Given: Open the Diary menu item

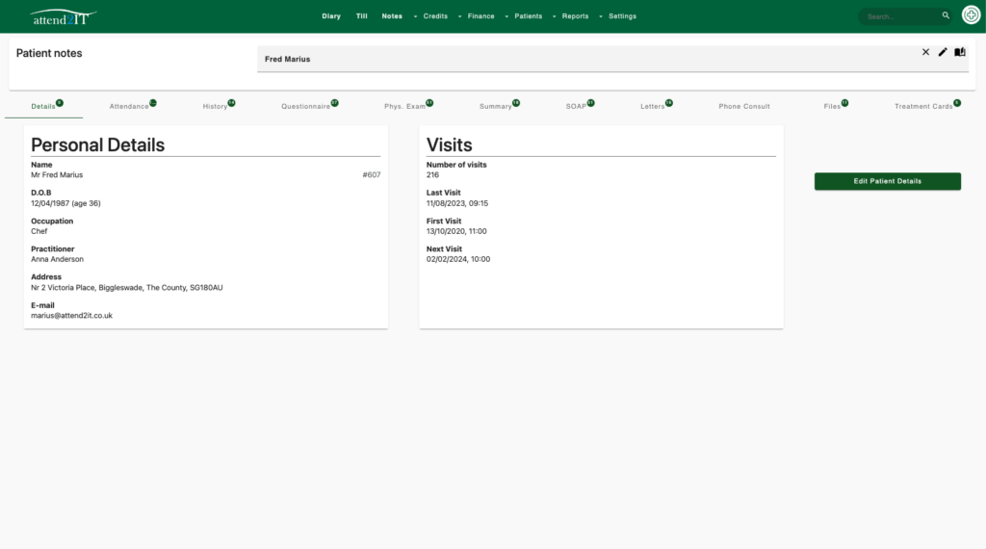Looking at the screenshot, I should pos(331,16).
